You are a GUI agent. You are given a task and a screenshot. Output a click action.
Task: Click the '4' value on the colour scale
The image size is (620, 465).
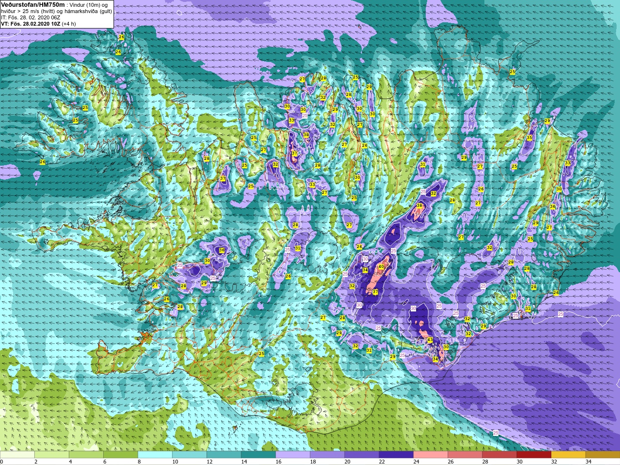tap(70, 462)
